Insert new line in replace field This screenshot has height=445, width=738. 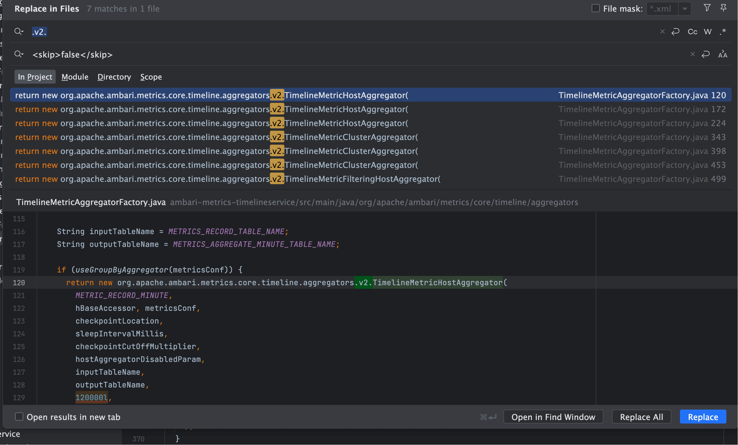pyautogui.click(x=706, y=54)
